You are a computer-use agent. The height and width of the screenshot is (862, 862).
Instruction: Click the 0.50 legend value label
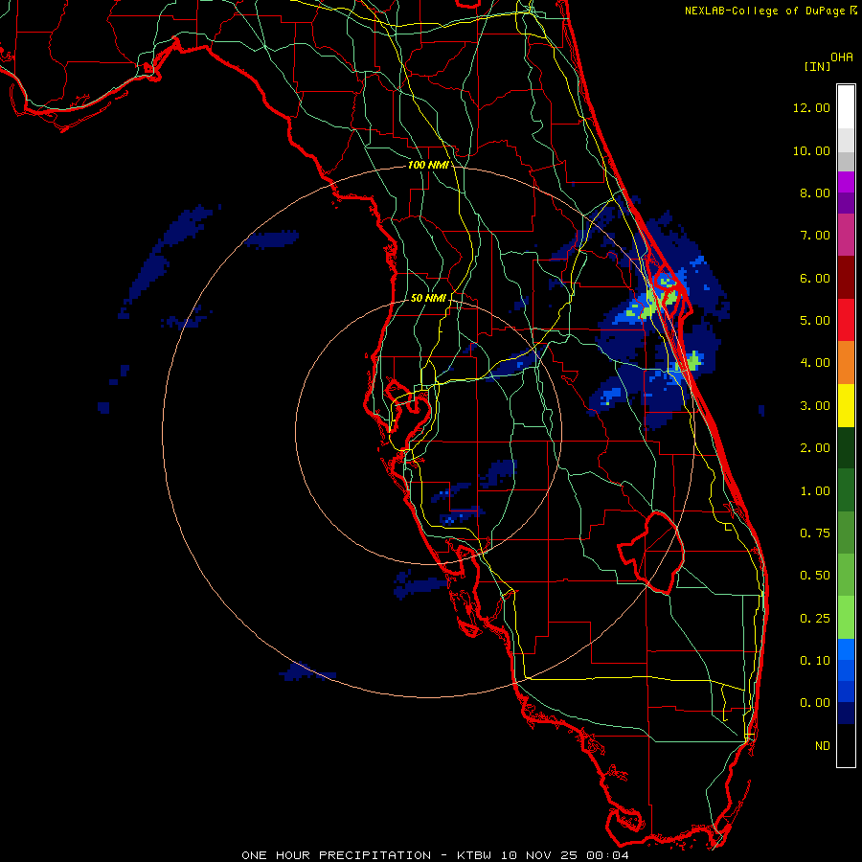[815, 576]
